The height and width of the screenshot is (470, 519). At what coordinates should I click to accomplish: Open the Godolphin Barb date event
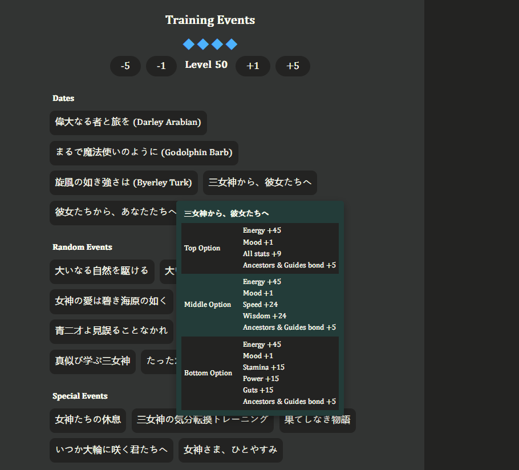144,153
